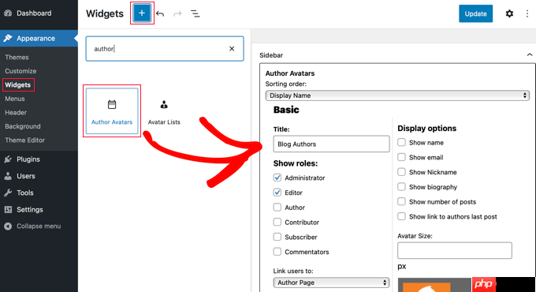Enable Show biography option
This screenshot has width=536, height=292.
[x=402, y=186]
